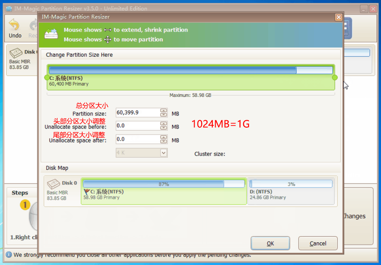Click the 87% usage bar of C:
This screenshot has width=381, height=265.
pyautogui.click(x=164, y=184)
